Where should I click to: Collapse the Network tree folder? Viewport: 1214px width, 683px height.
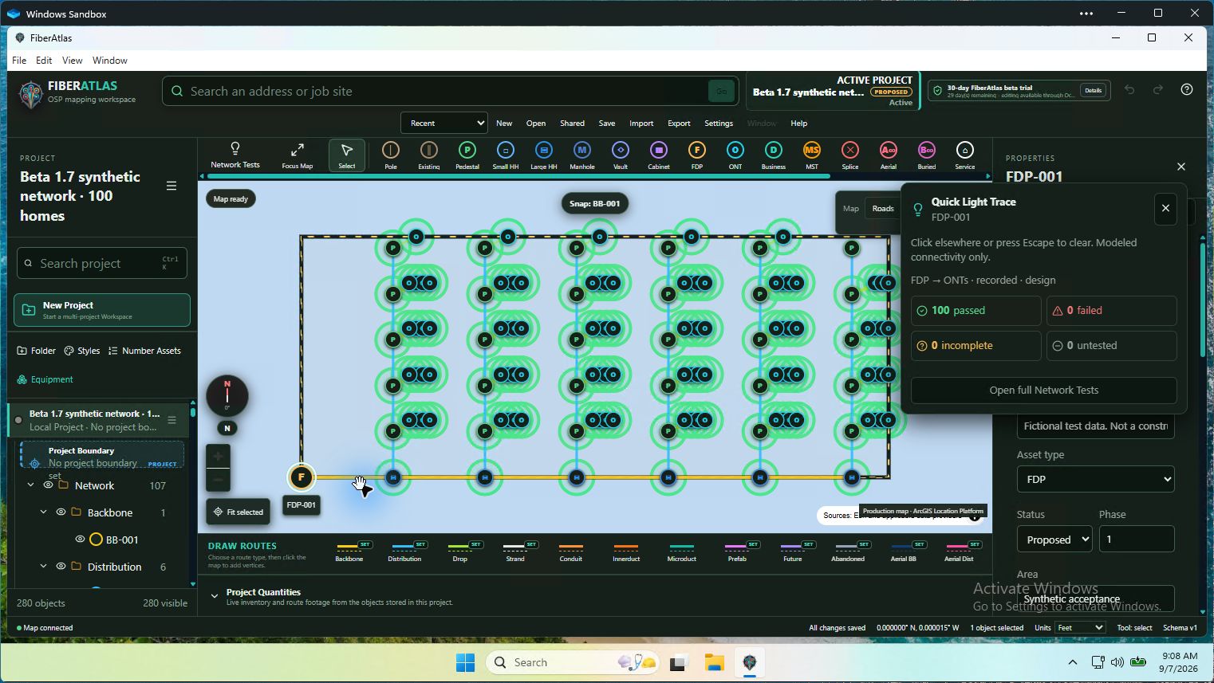(31, 485)
